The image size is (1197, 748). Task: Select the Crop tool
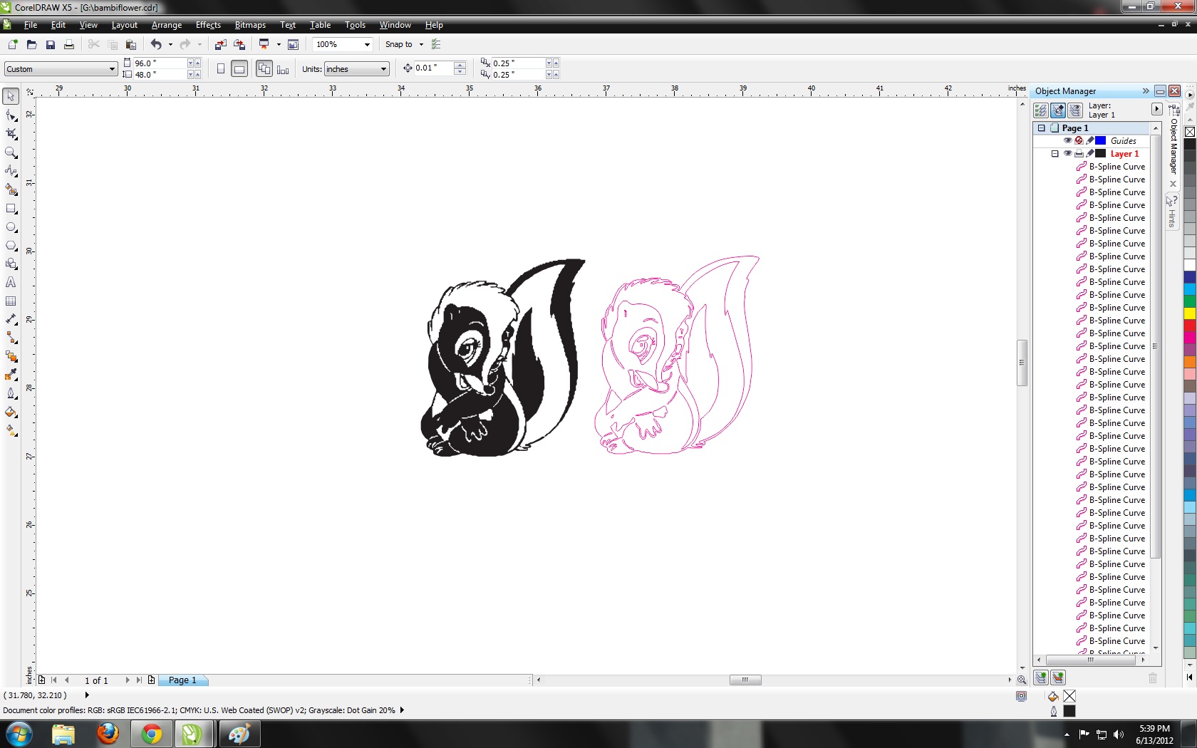click(x=11, y=134)
